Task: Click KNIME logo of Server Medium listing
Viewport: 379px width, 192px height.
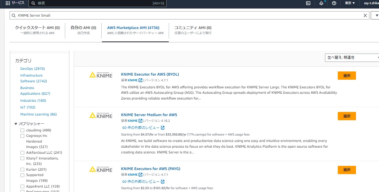Action: [x=101, y=115]
